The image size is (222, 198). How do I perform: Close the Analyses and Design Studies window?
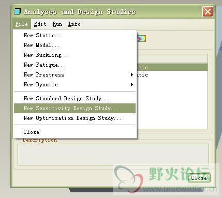tap(208, 12)
